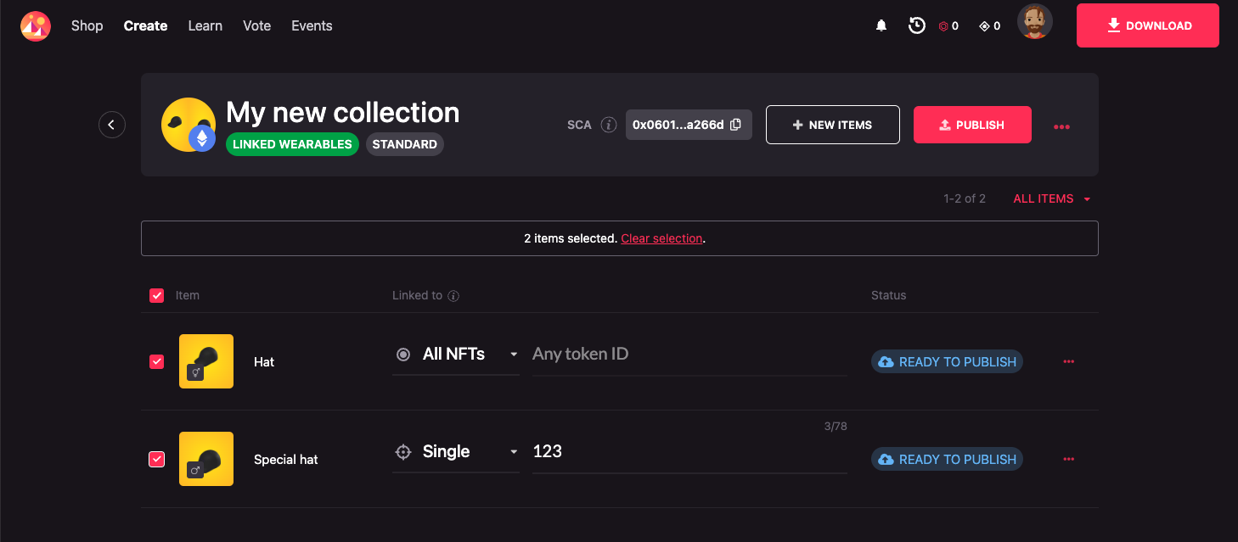Viewport: 1238px width, 542px height.
Task: Uncheck the Special hat item checkbox
Action: (x=156, y=459)
